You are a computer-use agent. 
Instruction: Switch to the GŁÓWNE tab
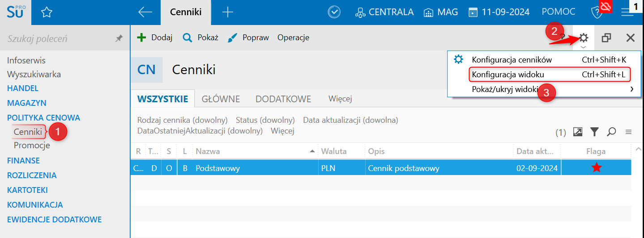[x=221, y=99]
